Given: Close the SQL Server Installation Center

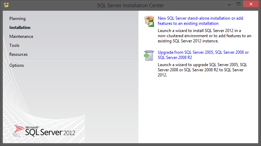Looking at the screenshot, I should tap(251, 4).
